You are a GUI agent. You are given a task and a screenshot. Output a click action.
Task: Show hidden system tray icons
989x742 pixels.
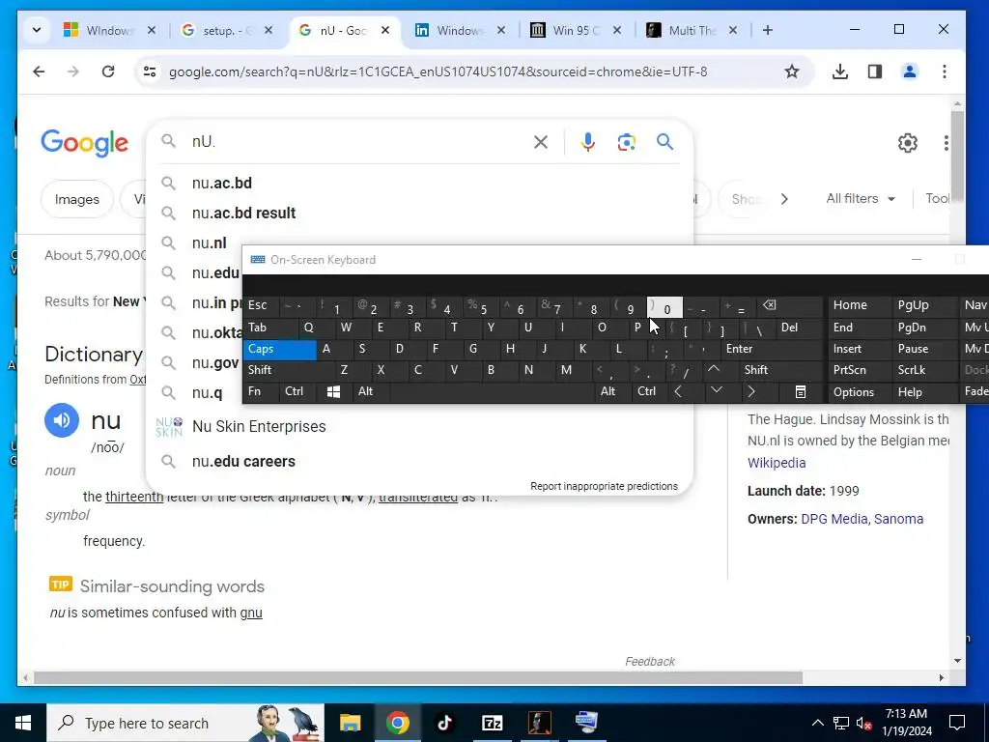point(817,723)
